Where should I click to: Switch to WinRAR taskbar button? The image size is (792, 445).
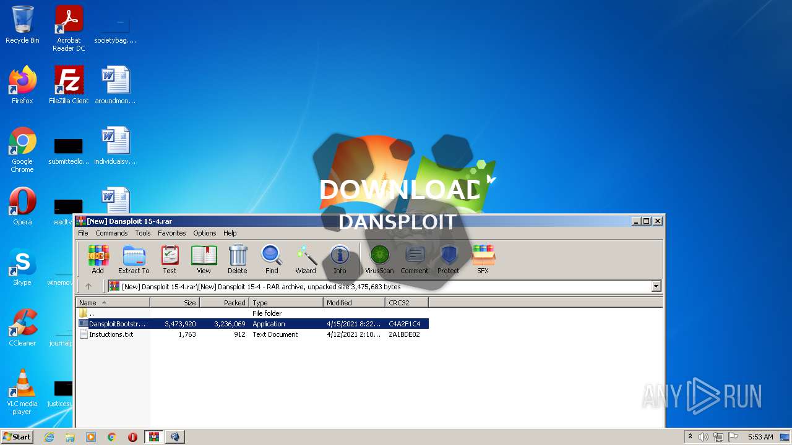(154, 437)
